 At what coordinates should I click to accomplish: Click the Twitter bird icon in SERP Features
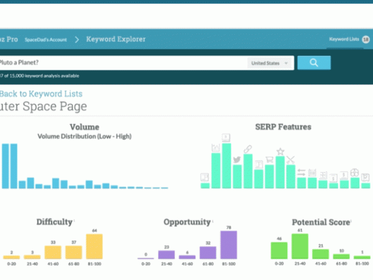pos(237,160)
